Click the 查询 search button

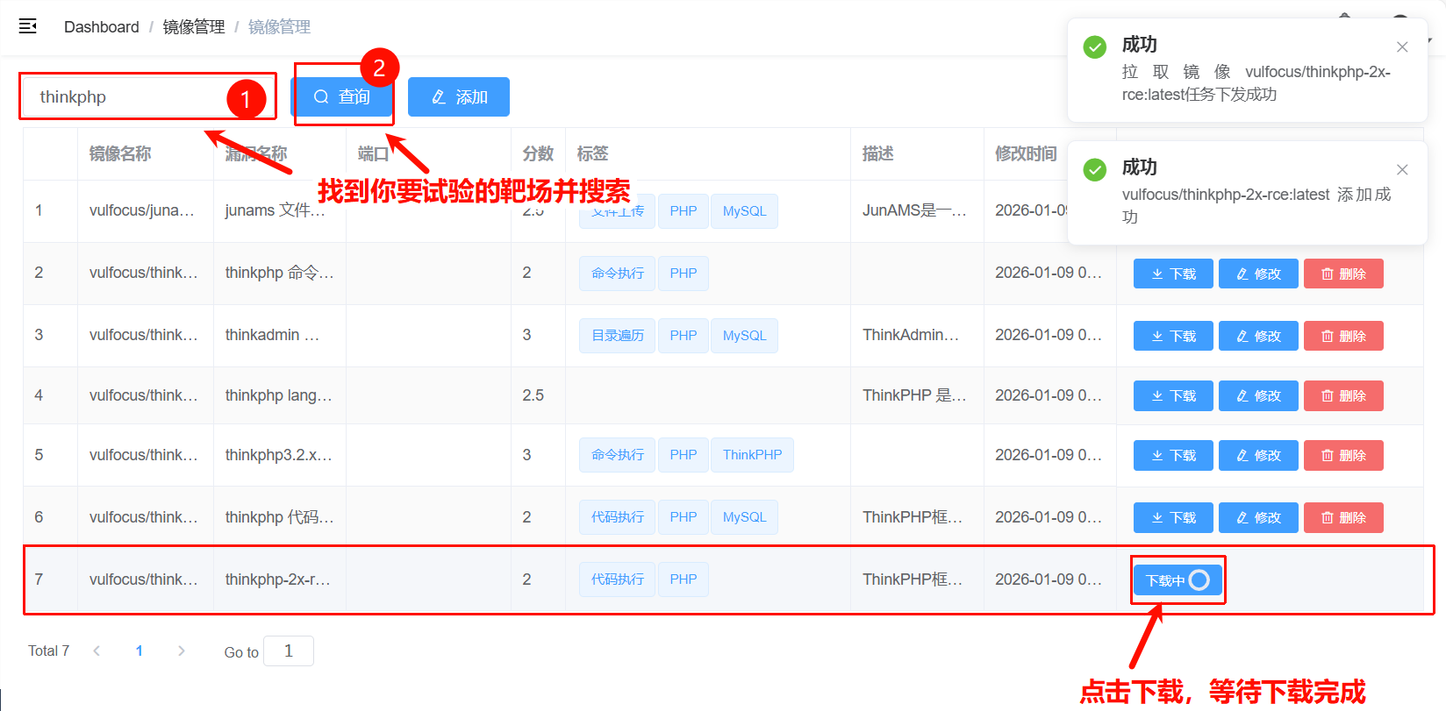click(342, 96)
